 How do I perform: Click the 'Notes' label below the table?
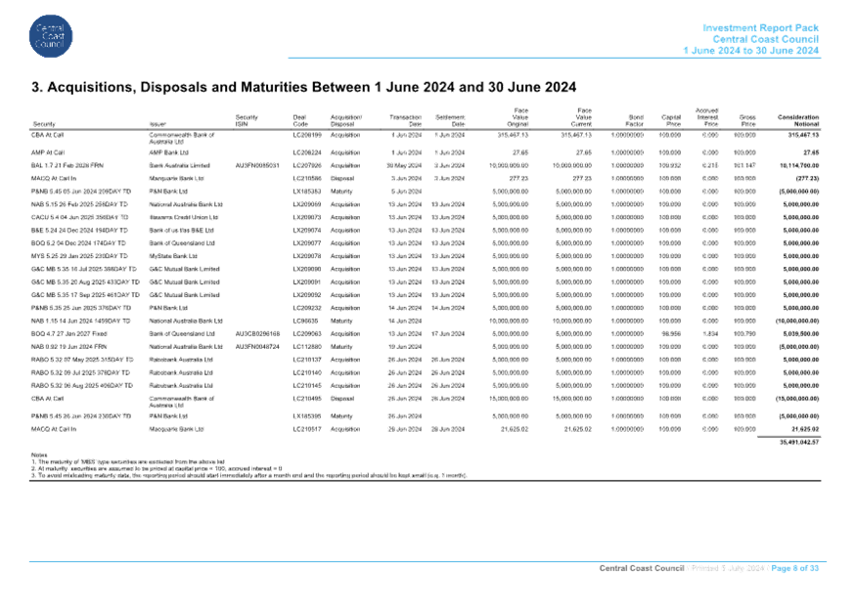coord(39,454)
